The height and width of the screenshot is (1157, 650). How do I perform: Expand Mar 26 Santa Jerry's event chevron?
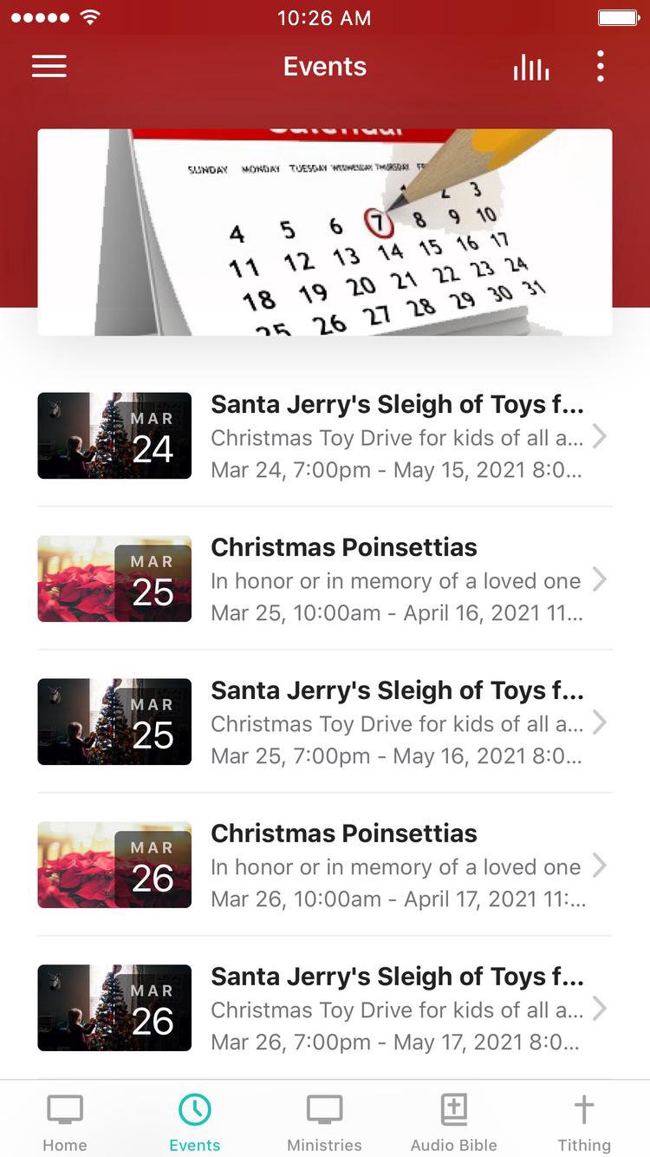(x=599, y=1009)
